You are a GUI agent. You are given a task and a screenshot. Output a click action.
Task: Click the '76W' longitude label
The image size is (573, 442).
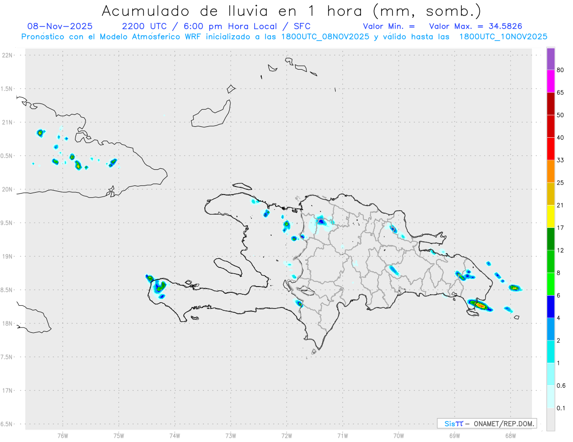point(63,436)
